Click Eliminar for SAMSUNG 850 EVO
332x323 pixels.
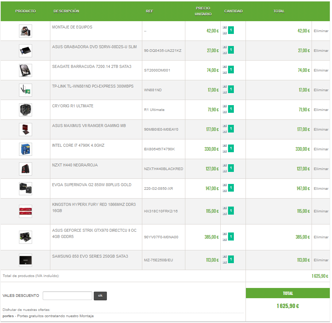tap(321, 260)
